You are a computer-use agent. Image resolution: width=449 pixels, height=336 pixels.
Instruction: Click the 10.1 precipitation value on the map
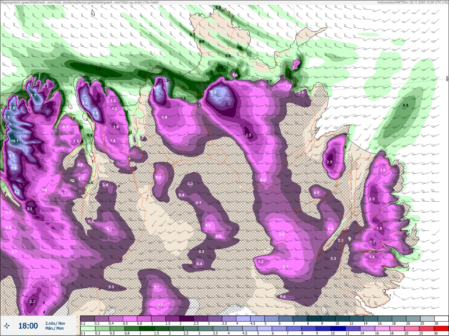point(14,141)
